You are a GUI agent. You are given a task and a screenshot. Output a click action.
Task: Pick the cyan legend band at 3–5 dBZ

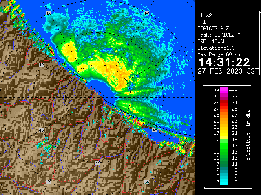[224, 182]
